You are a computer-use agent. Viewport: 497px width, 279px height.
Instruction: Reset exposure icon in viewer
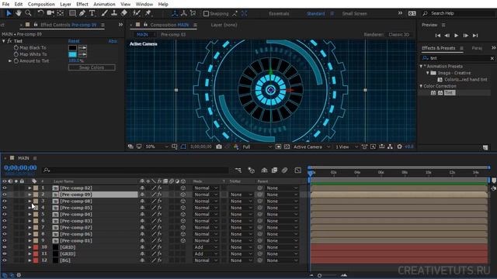pyautogui.click(x=399, y=146)
